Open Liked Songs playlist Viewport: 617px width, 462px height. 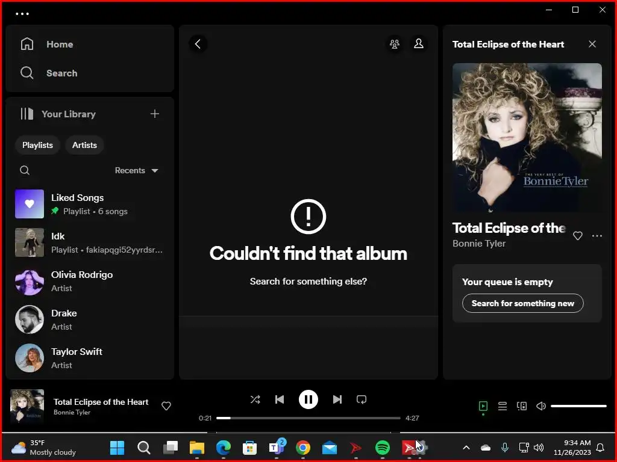pos(90,204)
